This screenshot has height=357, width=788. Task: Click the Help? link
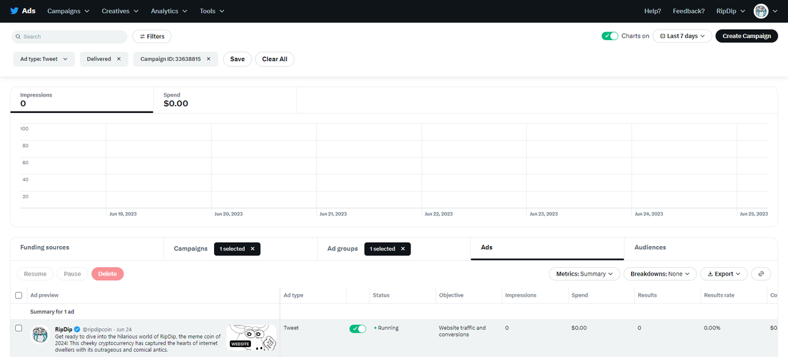click(653, 11)
